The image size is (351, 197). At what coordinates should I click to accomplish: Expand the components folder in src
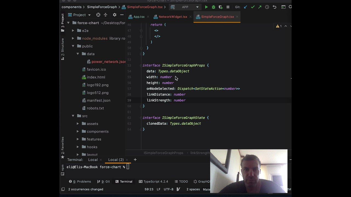pyautogui.click(x=78, y=131)
